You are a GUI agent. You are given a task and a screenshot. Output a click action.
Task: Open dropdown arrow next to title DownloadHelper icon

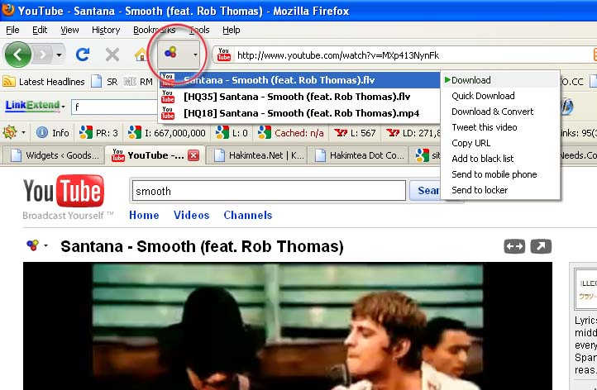45,245
